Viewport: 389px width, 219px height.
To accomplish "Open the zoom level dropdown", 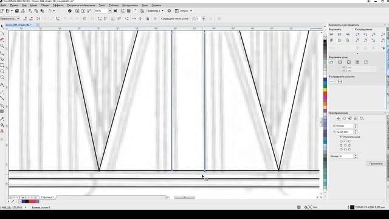I will click(x=110, y=11).
